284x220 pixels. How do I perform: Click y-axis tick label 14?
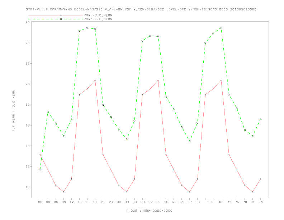[28, 146]
